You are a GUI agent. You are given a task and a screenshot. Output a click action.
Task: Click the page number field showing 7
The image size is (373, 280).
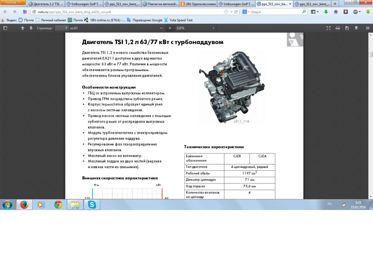click(62, 28)
